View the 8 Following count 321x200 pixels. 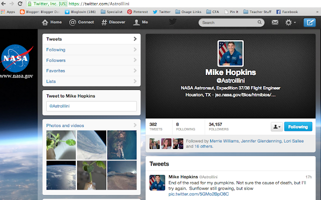[x=186, y=126]
